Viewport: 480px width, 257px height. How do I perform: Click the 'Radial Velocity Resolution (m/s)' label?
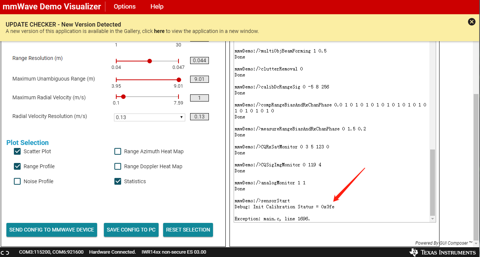[x=50, y=117]
